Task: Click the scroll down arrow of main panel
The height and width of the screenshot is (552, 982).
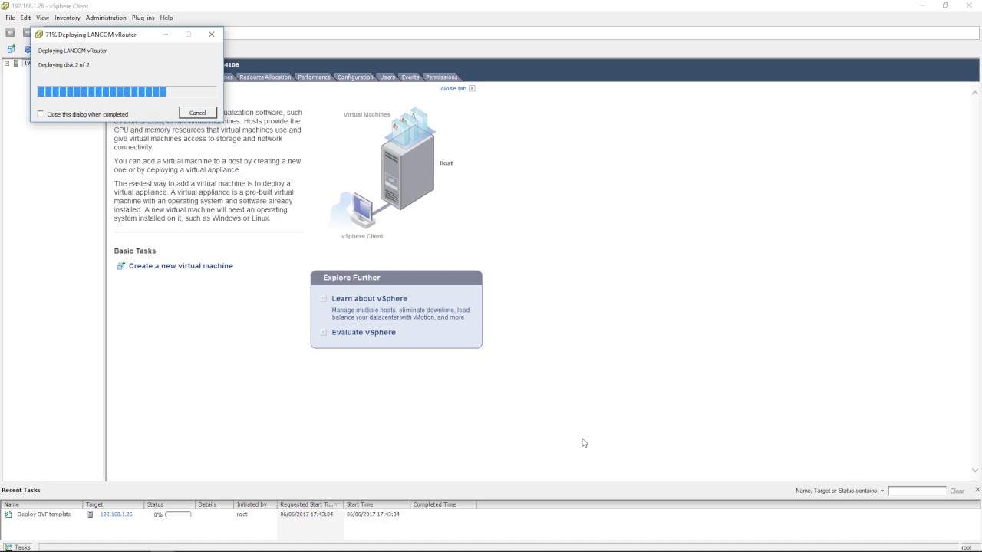Action: tap(975, 471)
